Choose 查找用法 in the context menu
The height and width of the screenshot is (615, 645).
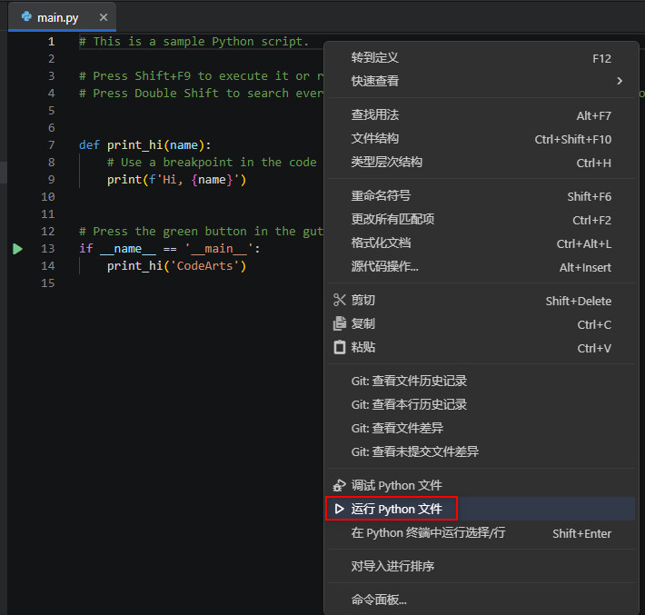point(375,115)
